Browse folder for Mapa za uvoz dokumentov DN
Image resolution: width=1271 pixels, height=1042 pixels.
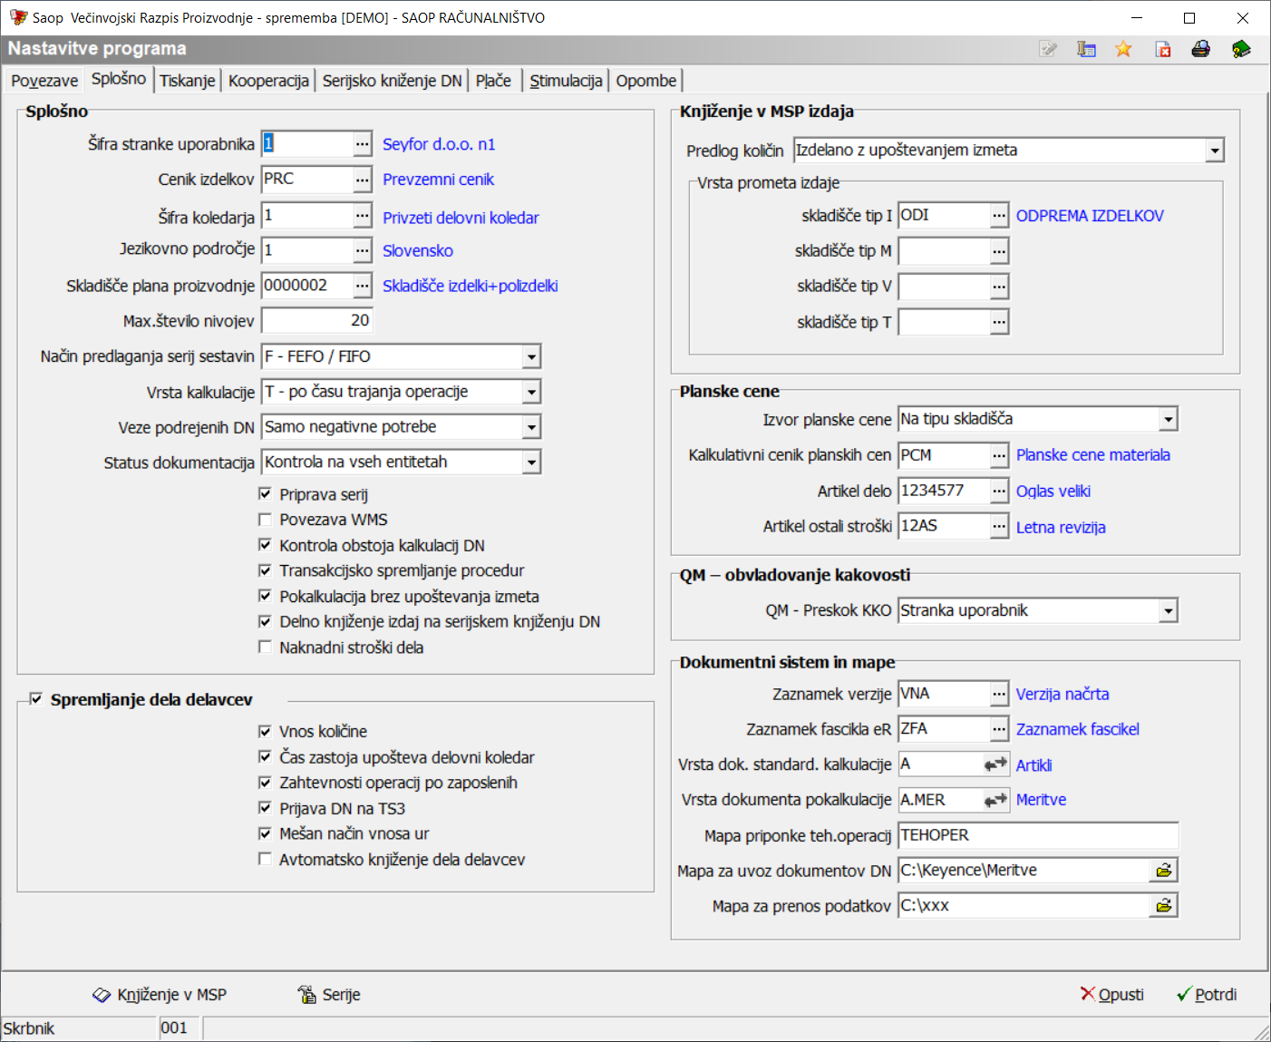coord(1163,871)
